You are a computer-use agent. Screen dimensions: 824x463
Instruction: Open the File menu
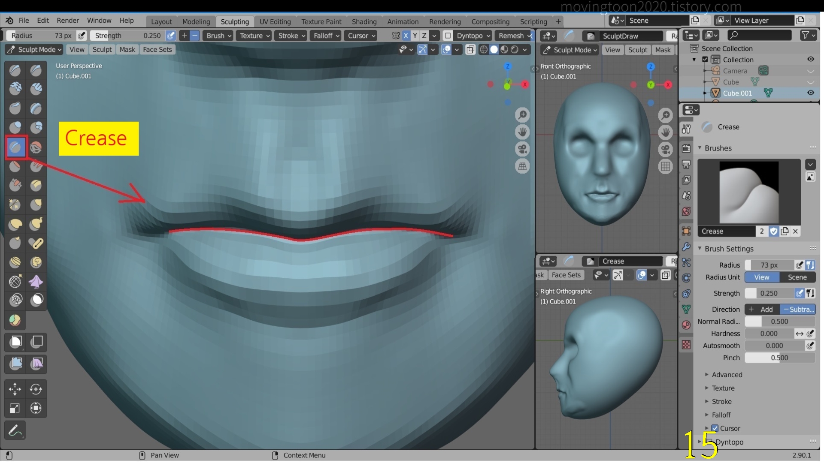pos(24,21)
